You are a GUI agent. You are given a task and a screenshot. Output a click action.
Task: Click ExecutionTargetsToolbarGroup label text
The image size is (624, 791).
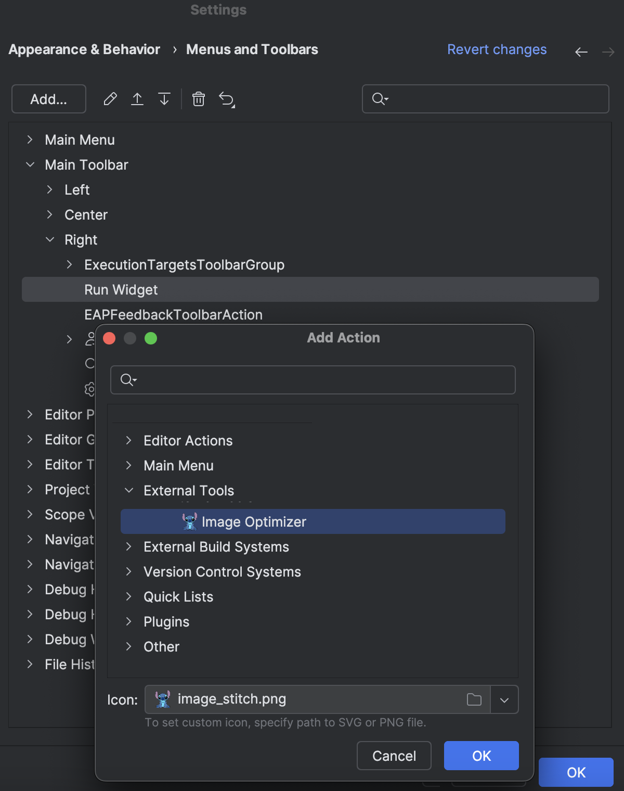184,265
